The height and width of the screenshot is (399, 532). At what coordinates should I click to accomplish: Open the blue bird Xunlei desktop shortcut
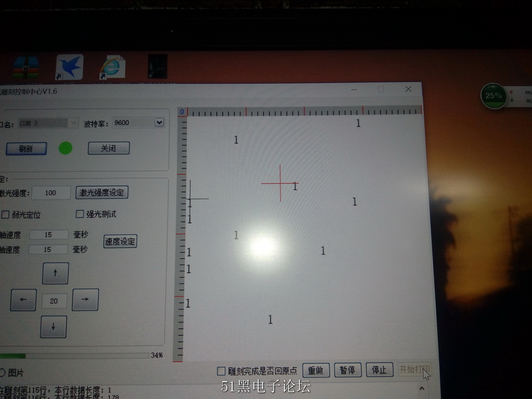coord(70,67)
